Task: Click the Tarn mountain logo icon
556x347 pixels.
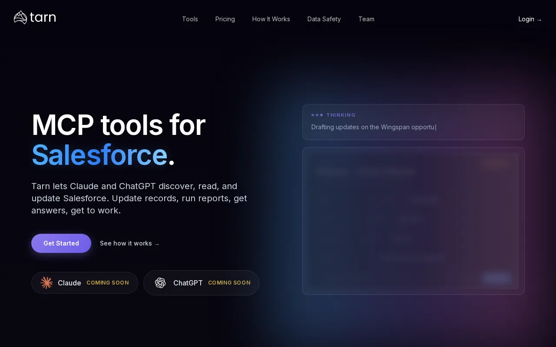Action: (20, 17)
